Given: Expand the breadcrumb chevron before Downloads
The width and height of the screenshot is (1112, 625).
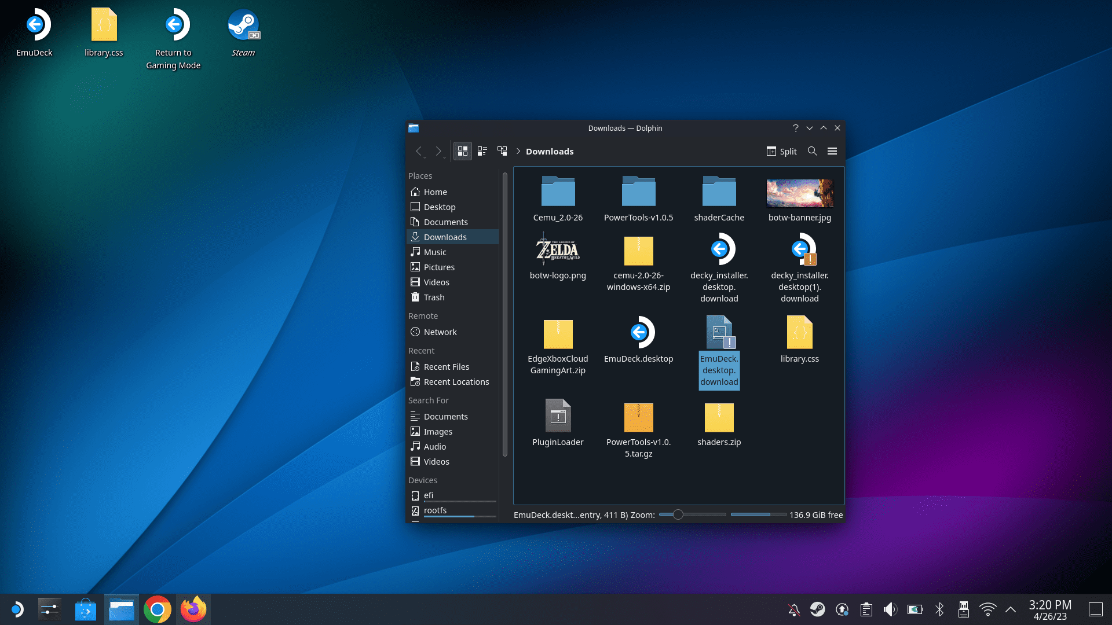Looking at the screenshot, I should (x=518, y=151).
